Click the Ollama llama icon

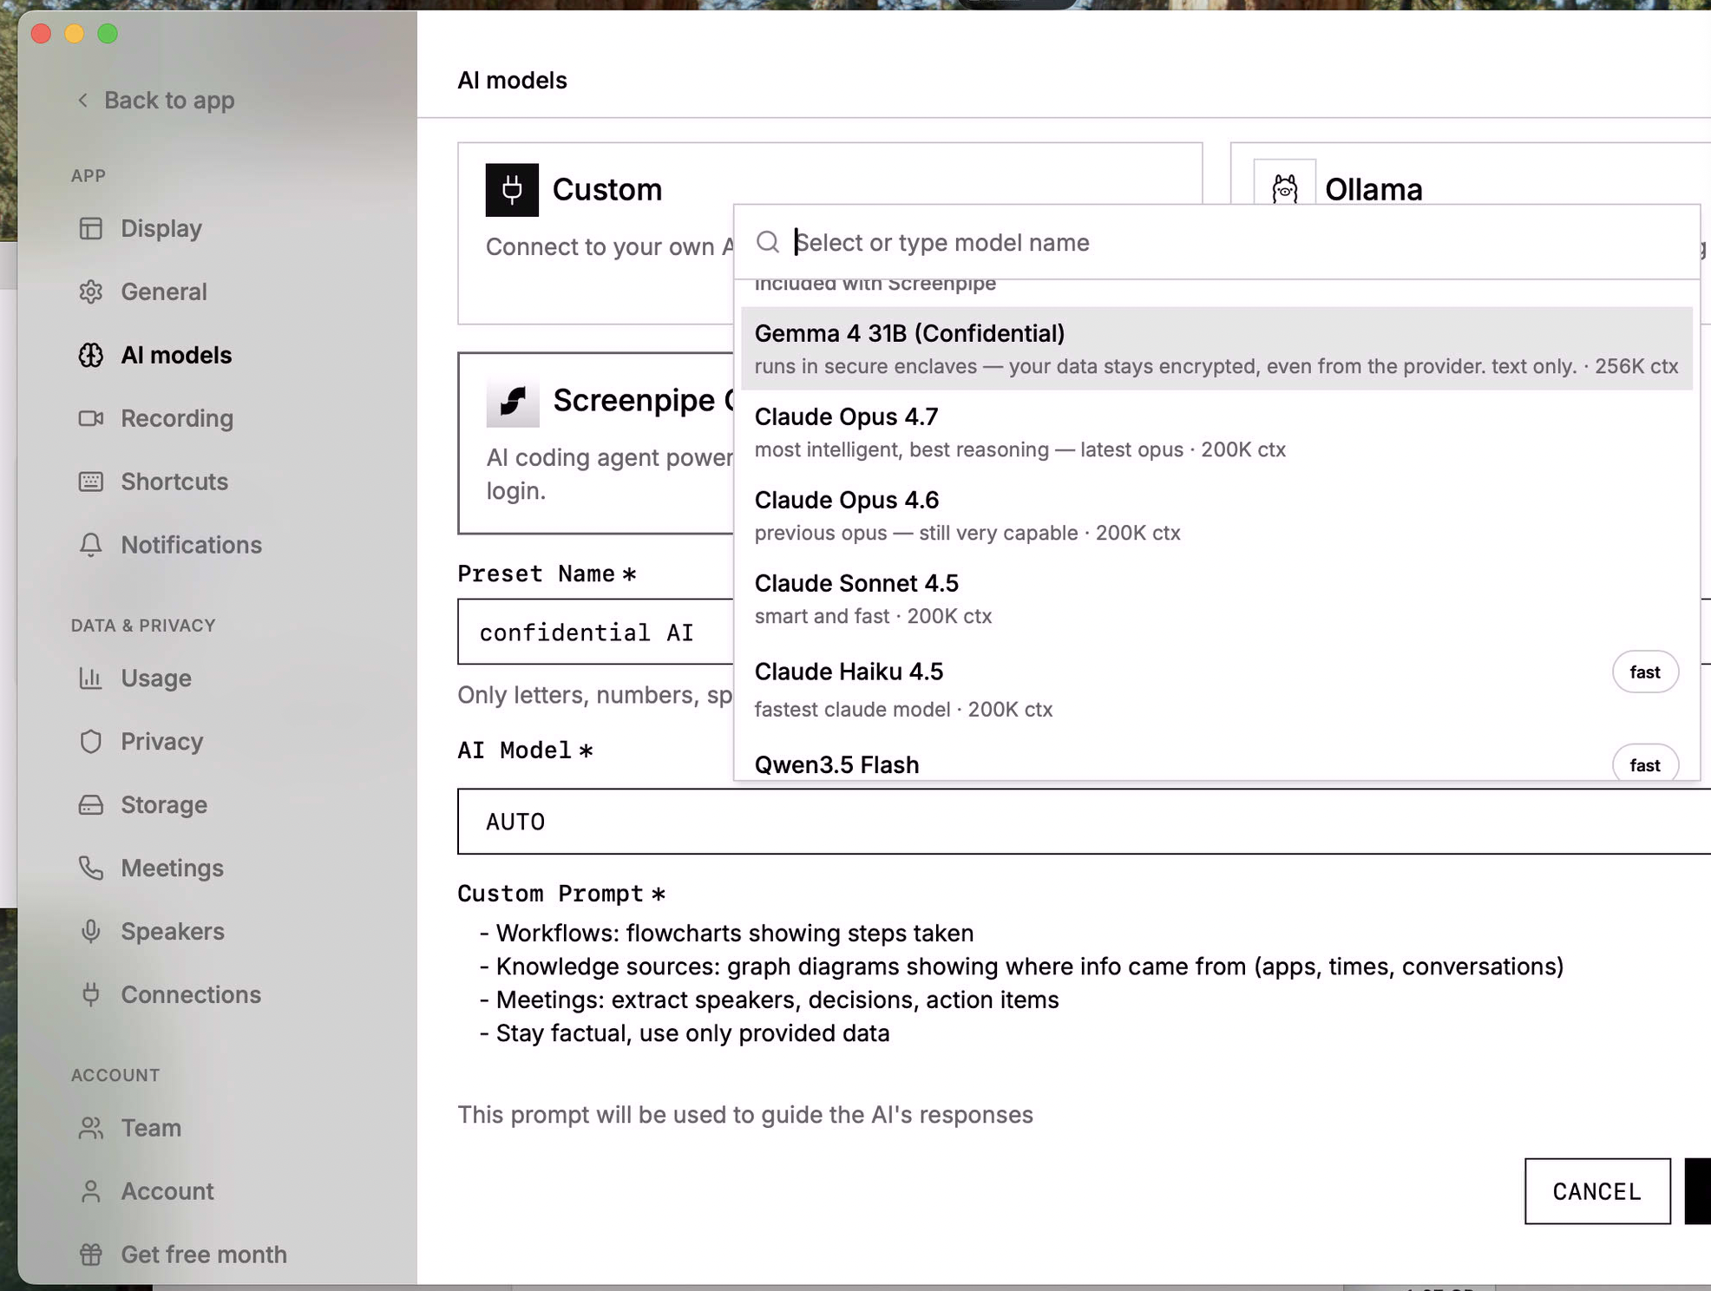click(1284, 188)
